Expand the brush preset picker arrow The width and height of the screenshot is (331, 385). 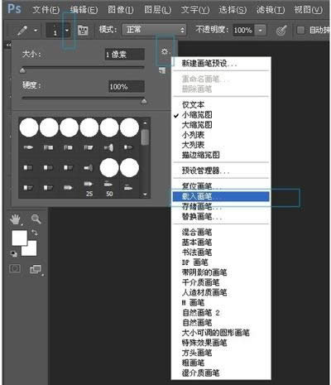tap(67, 30)
